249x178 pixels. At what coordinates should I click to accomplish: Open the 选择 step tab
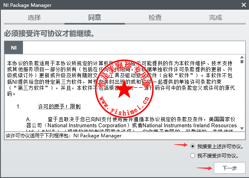pos(34,17)
